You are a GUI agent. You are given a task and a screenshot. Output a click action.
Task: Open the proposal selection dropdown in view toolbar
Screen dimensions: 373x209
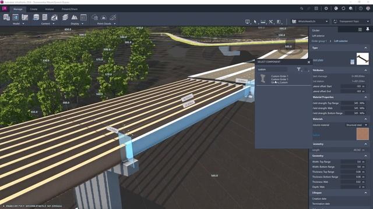[x=310, y=21]
